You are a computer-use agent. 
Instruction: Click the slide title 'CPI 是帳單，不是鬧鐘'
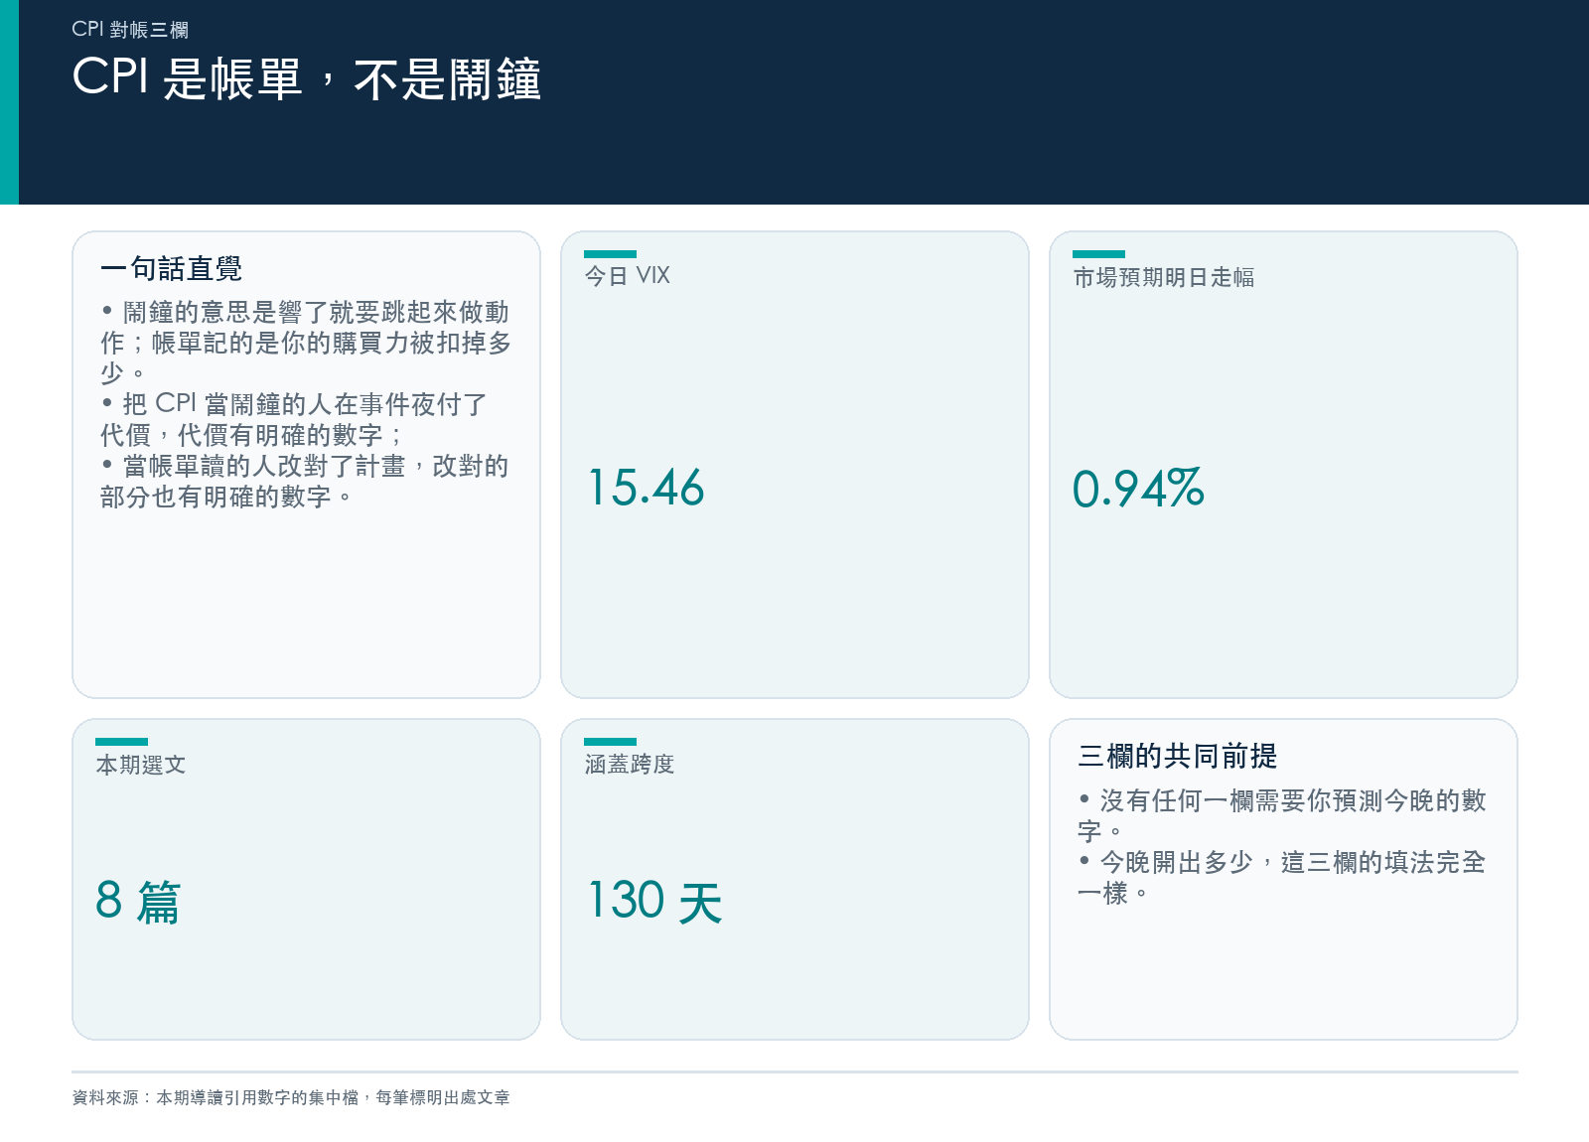[x=307, y=78]
